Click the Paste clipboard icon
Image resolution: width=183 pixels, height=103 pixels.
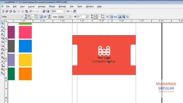coord(27,11)
